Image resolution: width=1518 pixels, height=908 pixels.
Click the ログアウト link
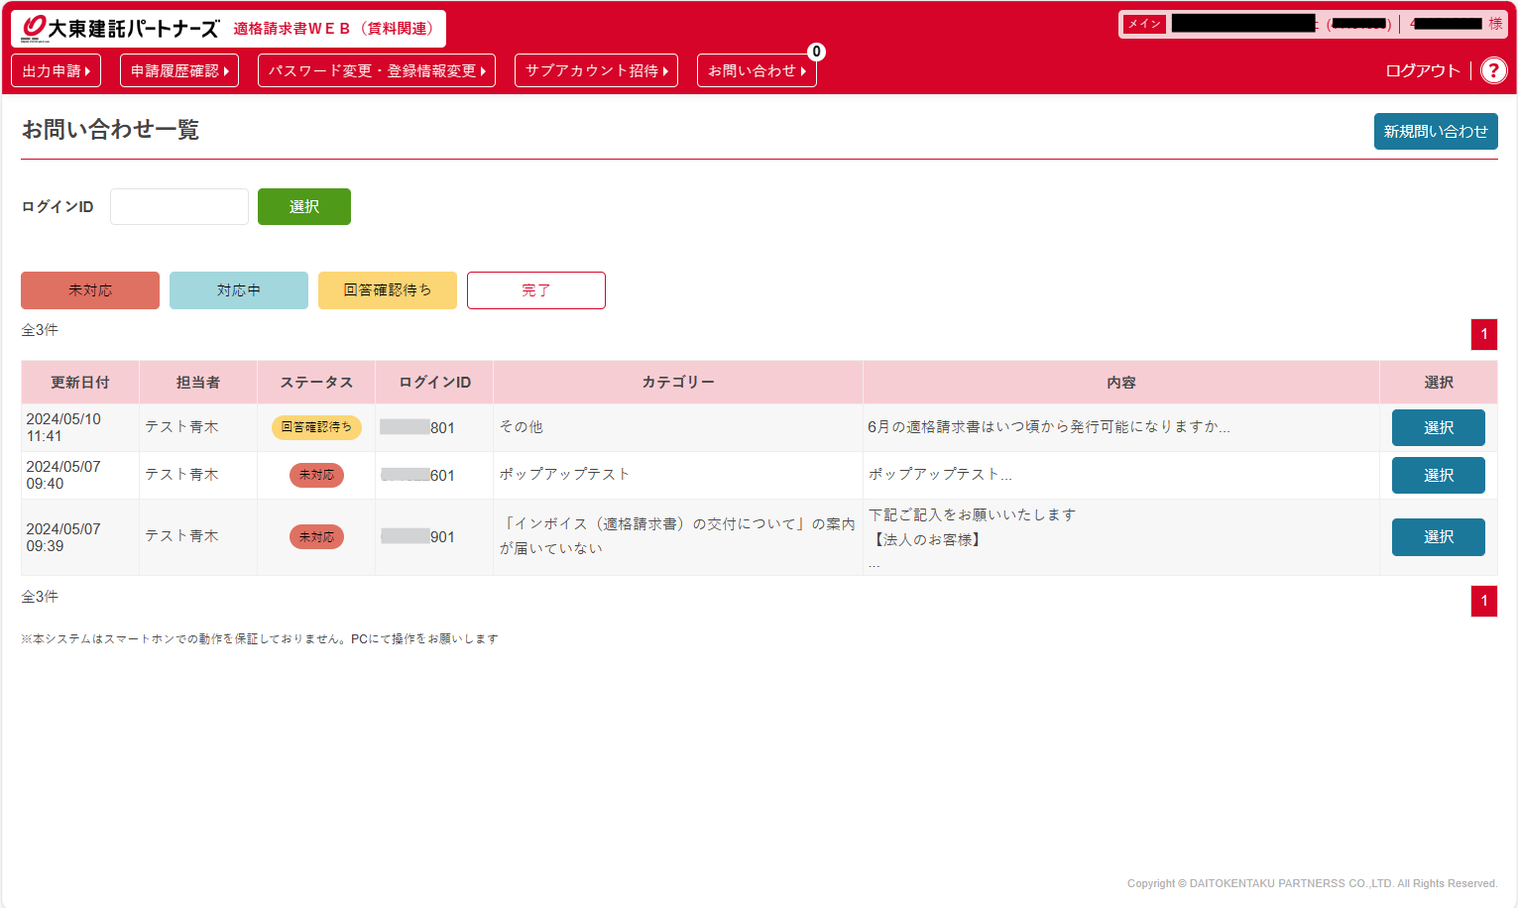(x=1423, y=70)
